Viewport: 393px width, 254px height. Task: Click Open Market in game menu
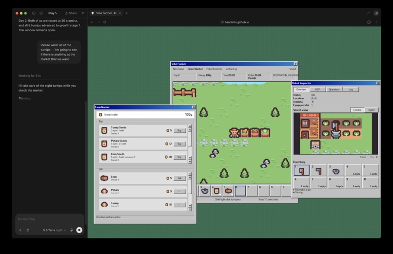click(195, 69)
